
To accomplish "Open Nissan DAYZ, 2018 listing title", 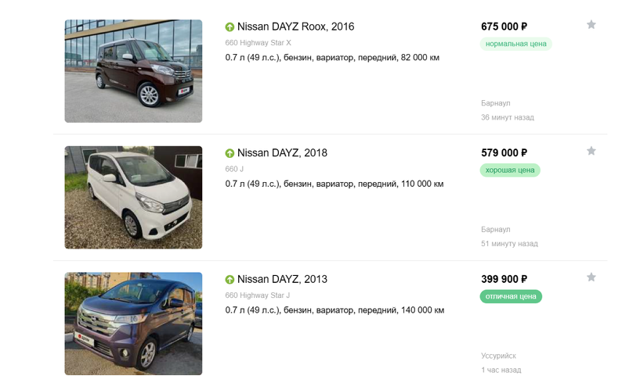I will pyautogui.click(x=282, y=153).
